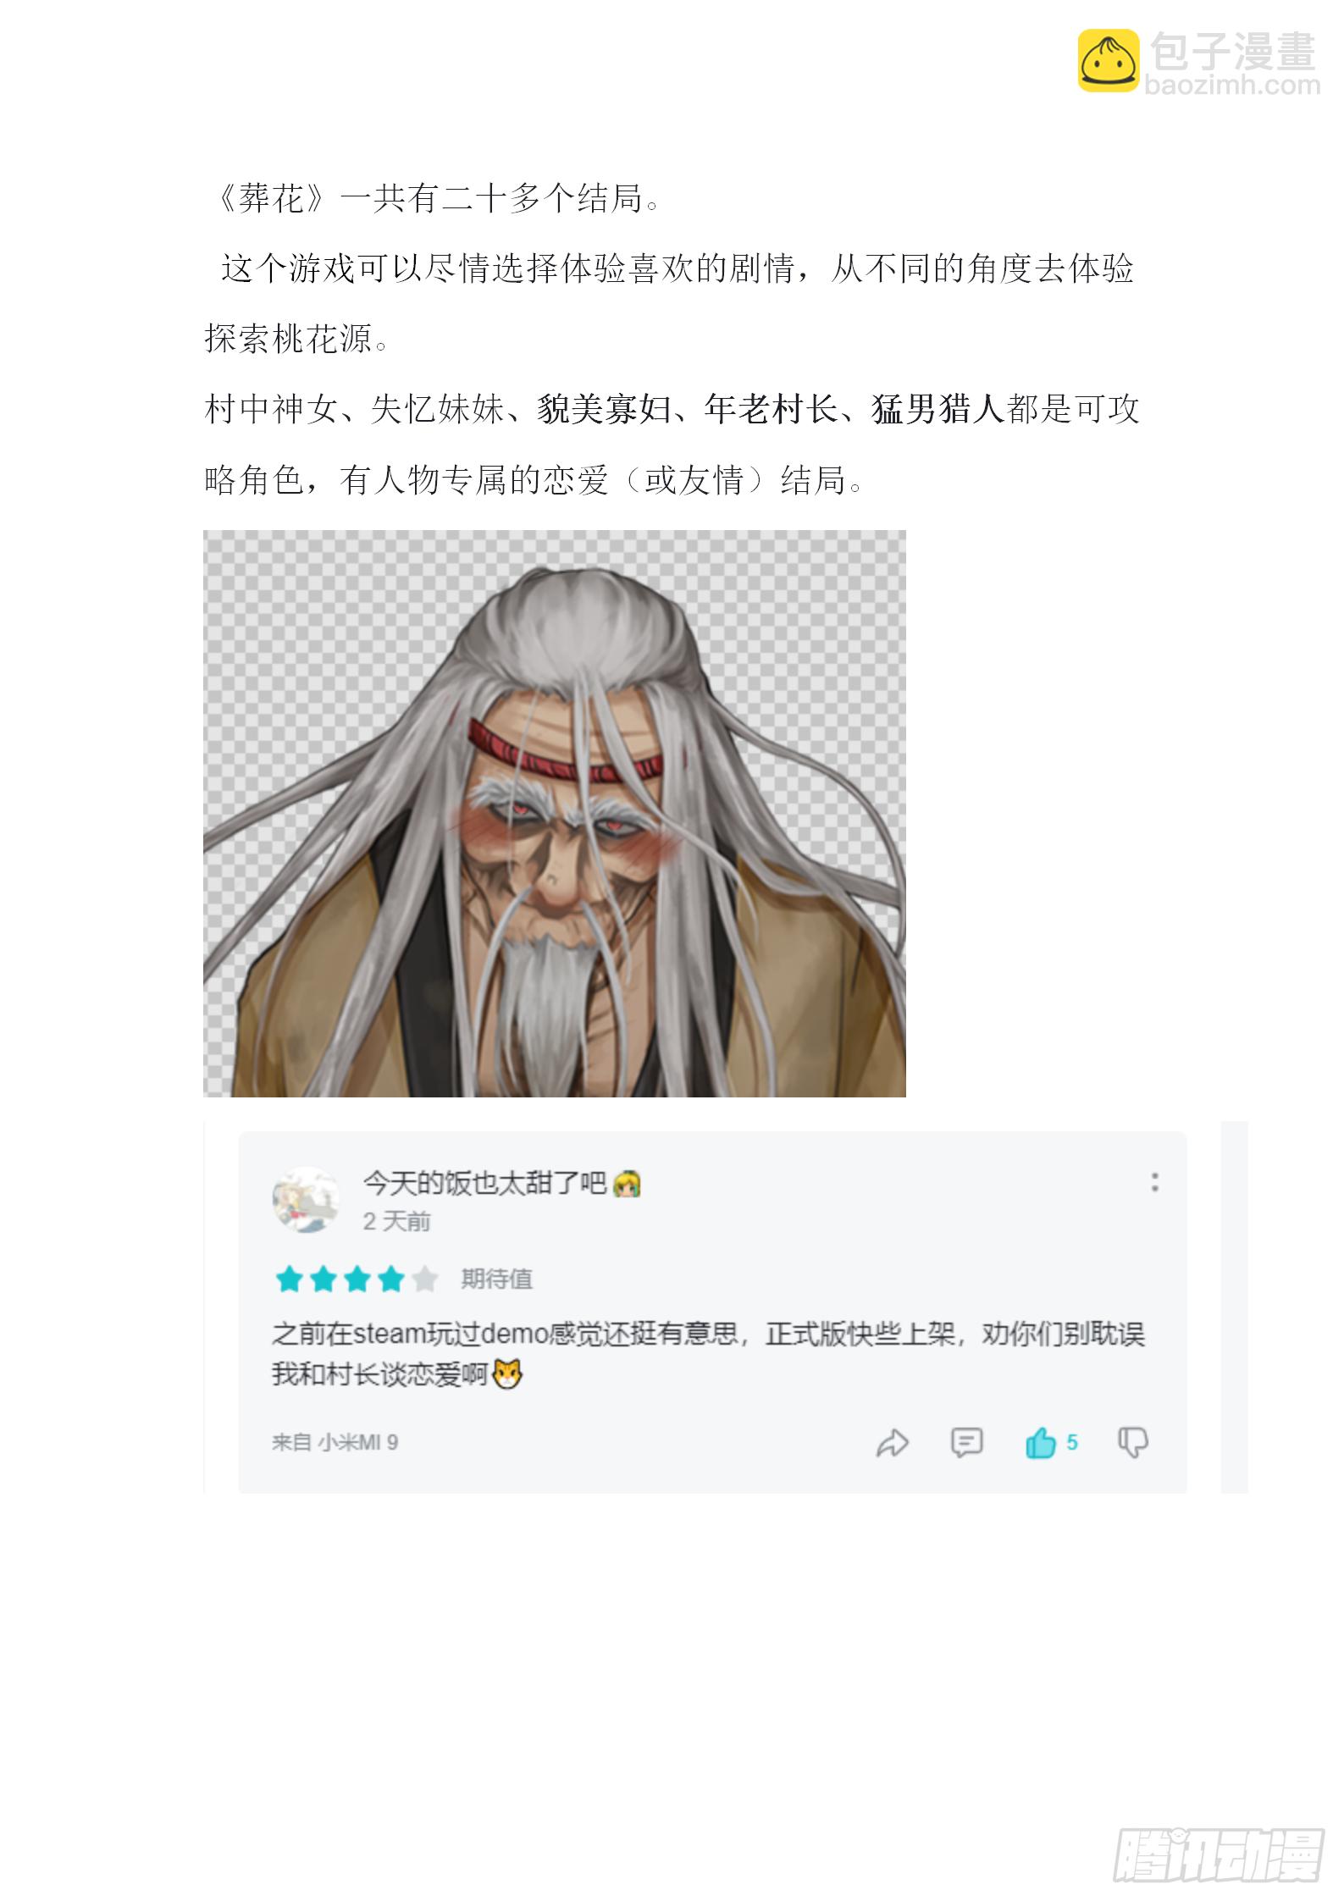Click the tiger emoji in review text
Viewport: 1344px width, 1901px height.
[x=507, y=1373]
